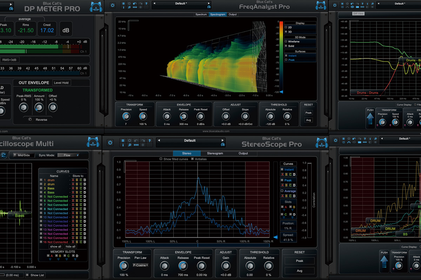Click Oscilloscope Multi refresh sync icon
421x280 pixels.
point(4,155)
